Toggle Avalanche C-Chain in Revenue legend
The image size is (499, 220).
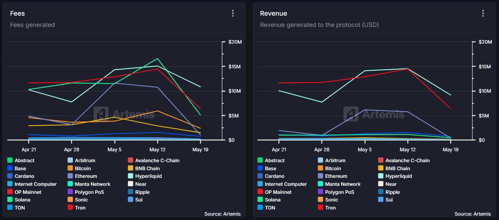tap(404, 160)
